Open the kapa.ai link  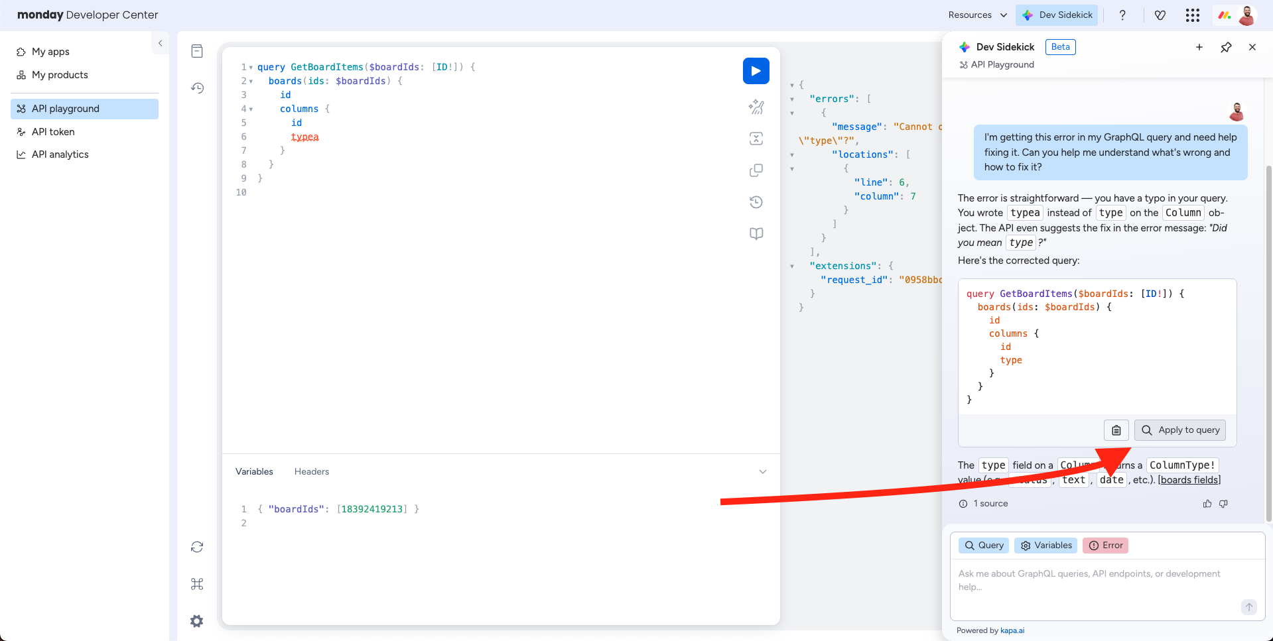tap(1012, 630)
